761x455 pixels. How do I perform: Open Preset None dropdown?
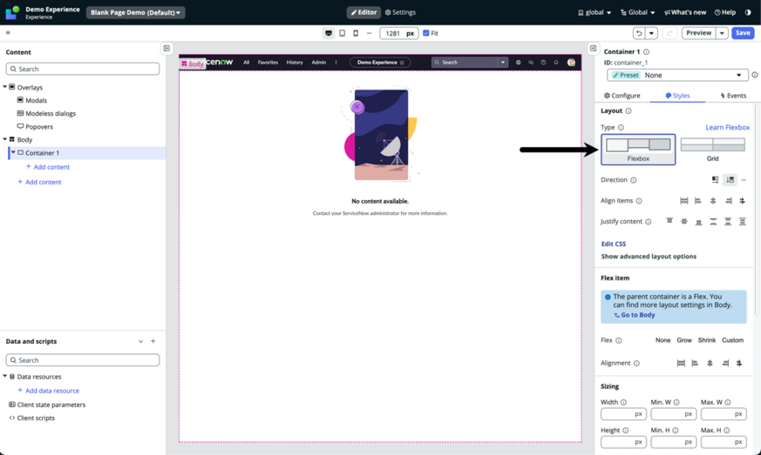tap(677, 75)
